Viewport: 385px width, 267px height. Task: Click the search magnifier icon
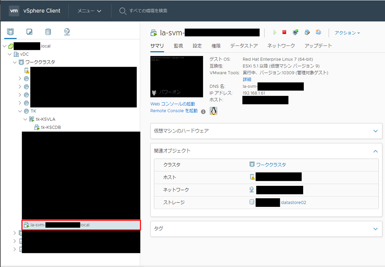(x=123, y=11)
